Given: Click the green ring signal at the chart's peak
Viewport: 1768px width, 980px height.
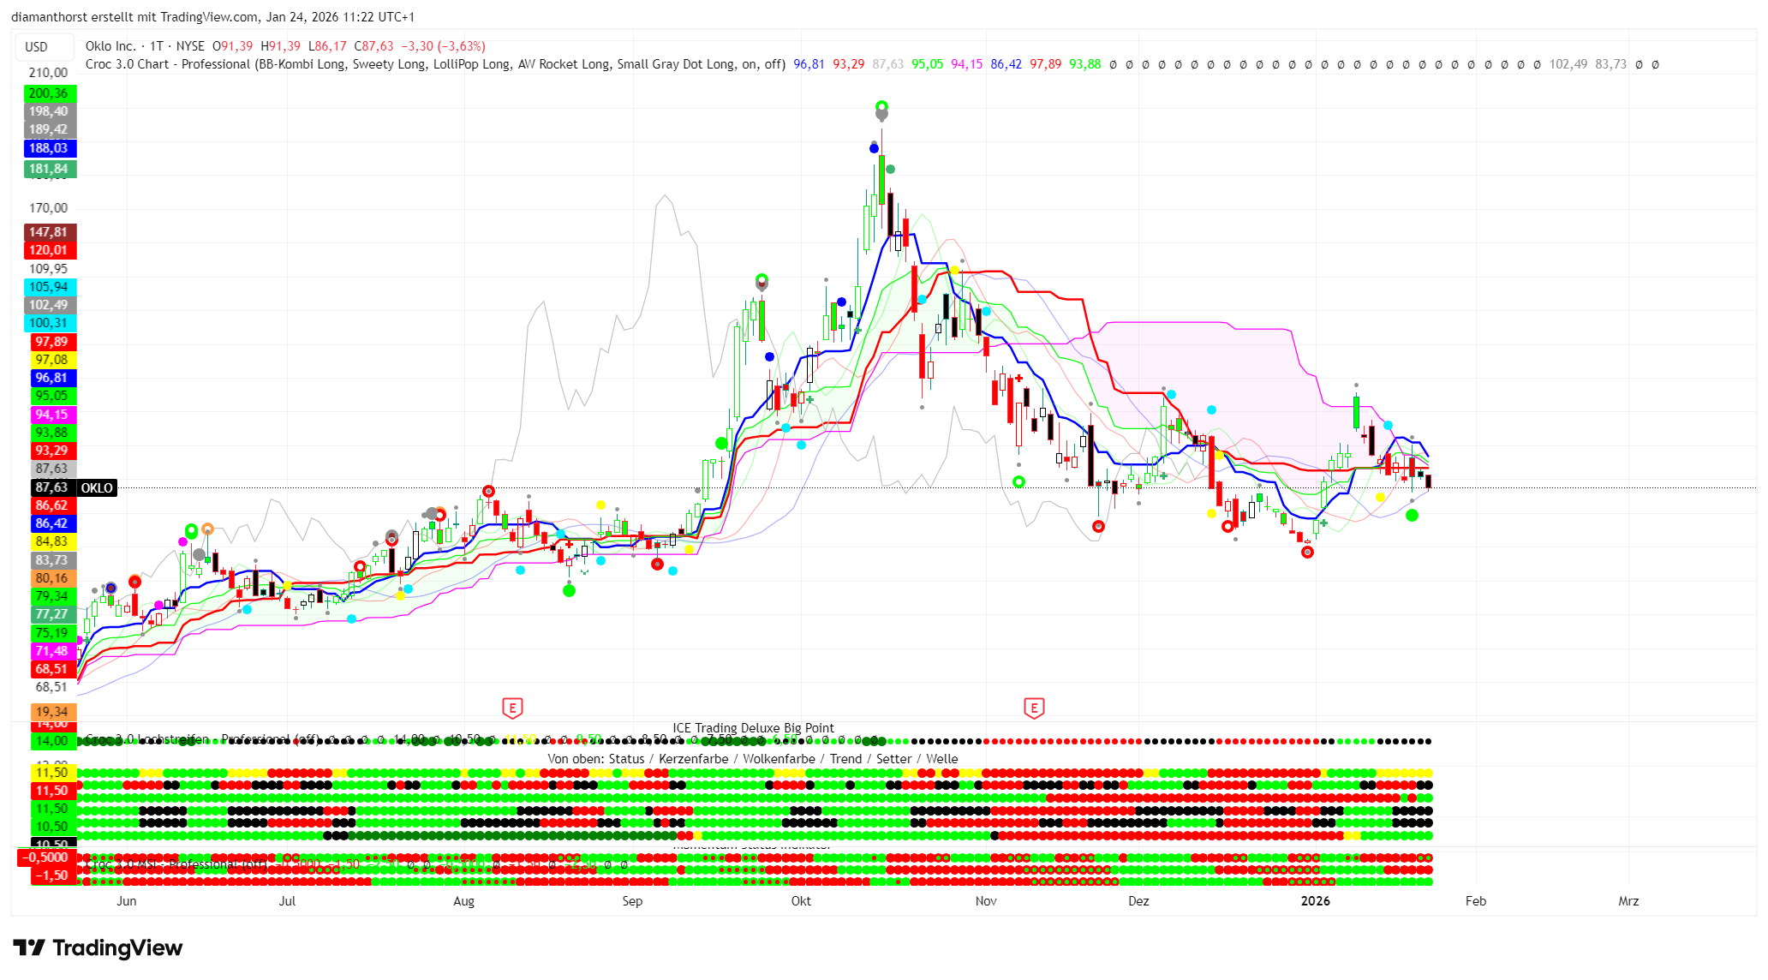Looking at the screenshot, I should [x=881, y=107].
